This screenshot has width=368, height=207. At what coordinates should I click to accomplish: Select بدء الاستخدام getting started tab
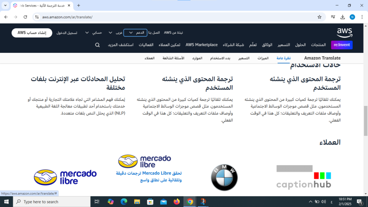220,58
